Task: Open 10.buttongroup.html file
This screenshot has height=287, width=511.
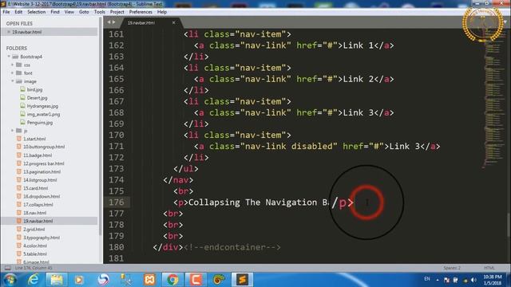Action: [x=44, y=147]
